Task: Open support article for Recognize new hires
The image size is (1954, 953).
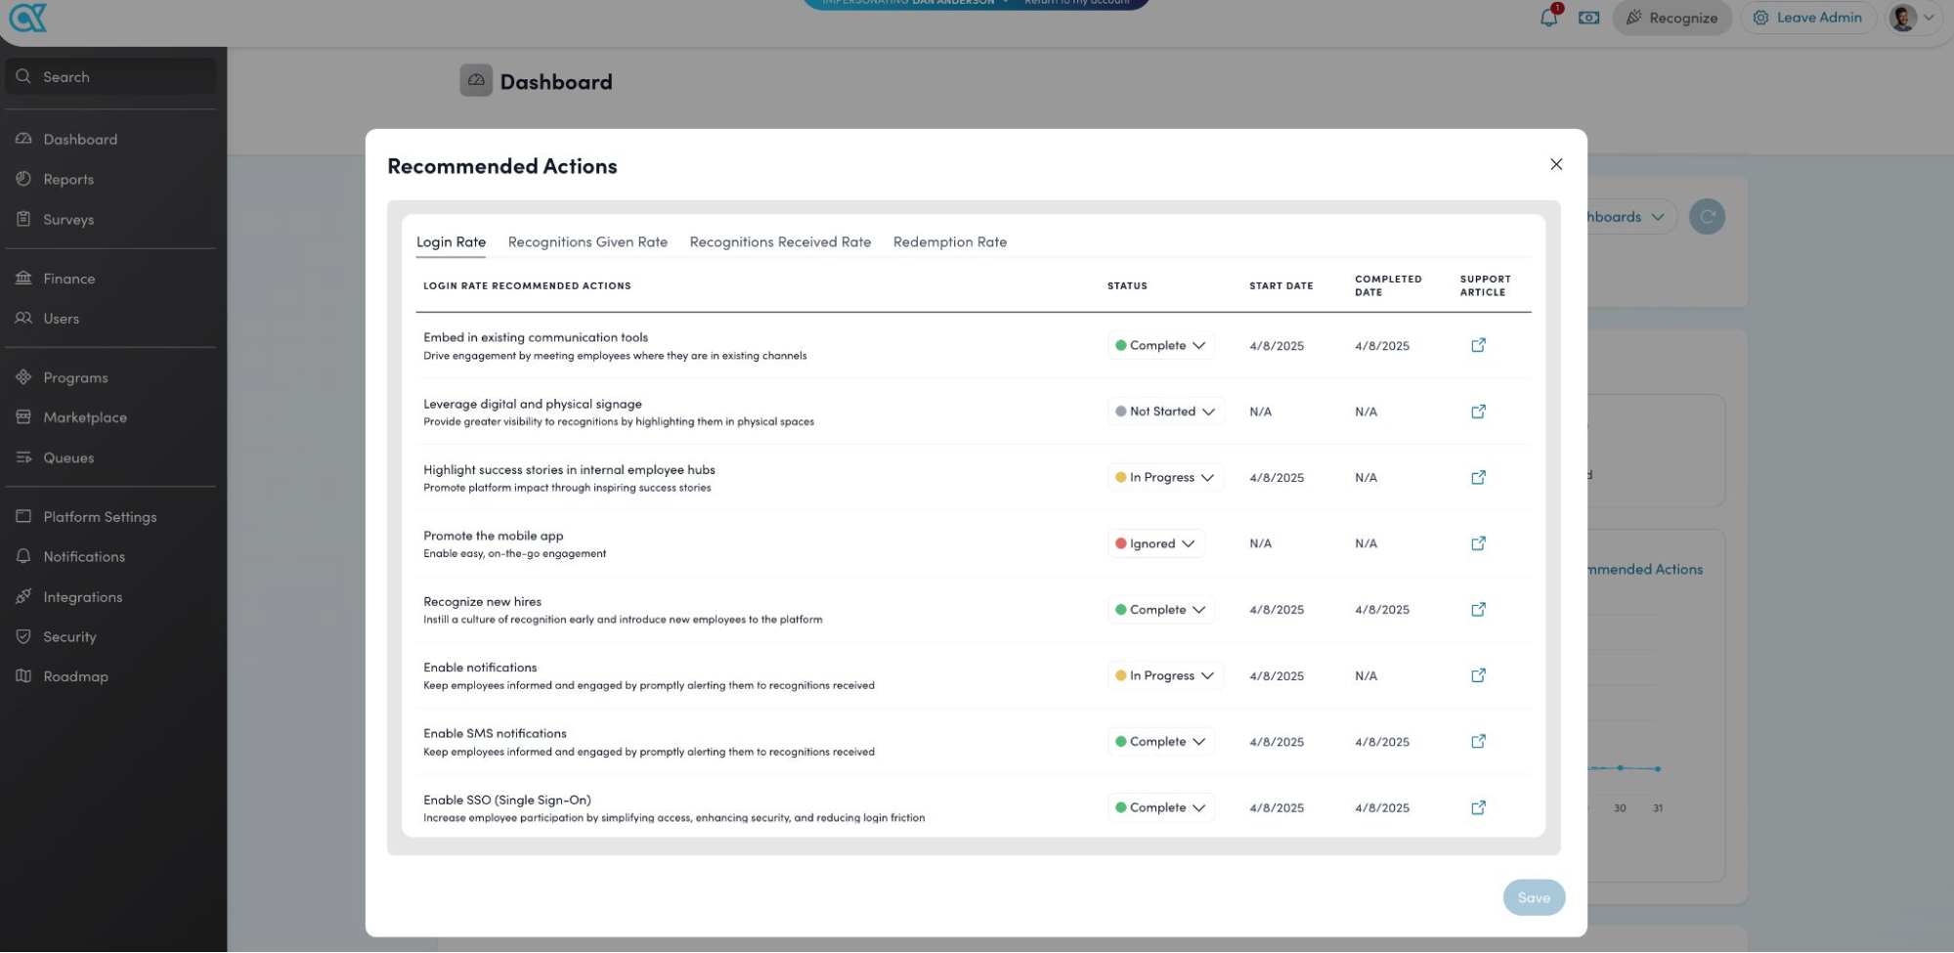Action: pos(1478,609)
